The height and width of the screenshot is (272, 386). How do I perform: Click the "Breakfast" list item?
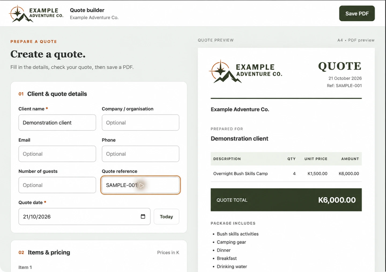pos(227,258)
